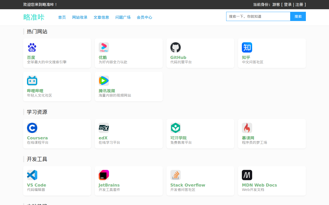Open the MDN Web Docs icon
329x205 pixels.
[x=247, y=175]
